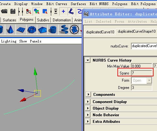Click the curve with points toolbar icon

coord(71,11)
